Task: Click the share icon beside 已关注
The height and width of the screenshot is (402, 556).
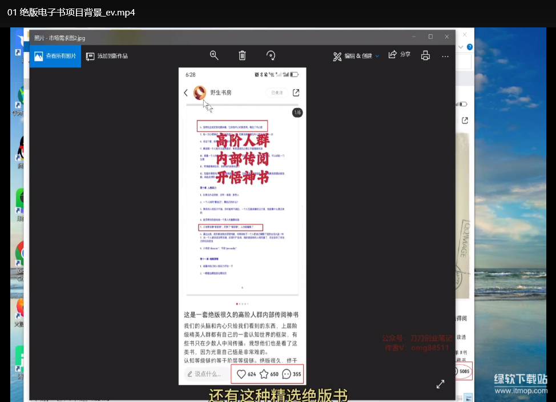Action: [296, 93]
